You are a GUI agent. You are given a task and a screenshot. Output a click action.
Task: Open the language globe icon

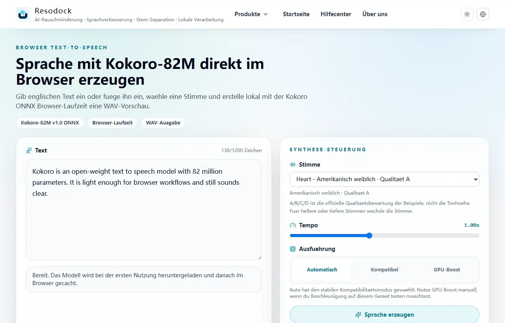coord(483,14)
